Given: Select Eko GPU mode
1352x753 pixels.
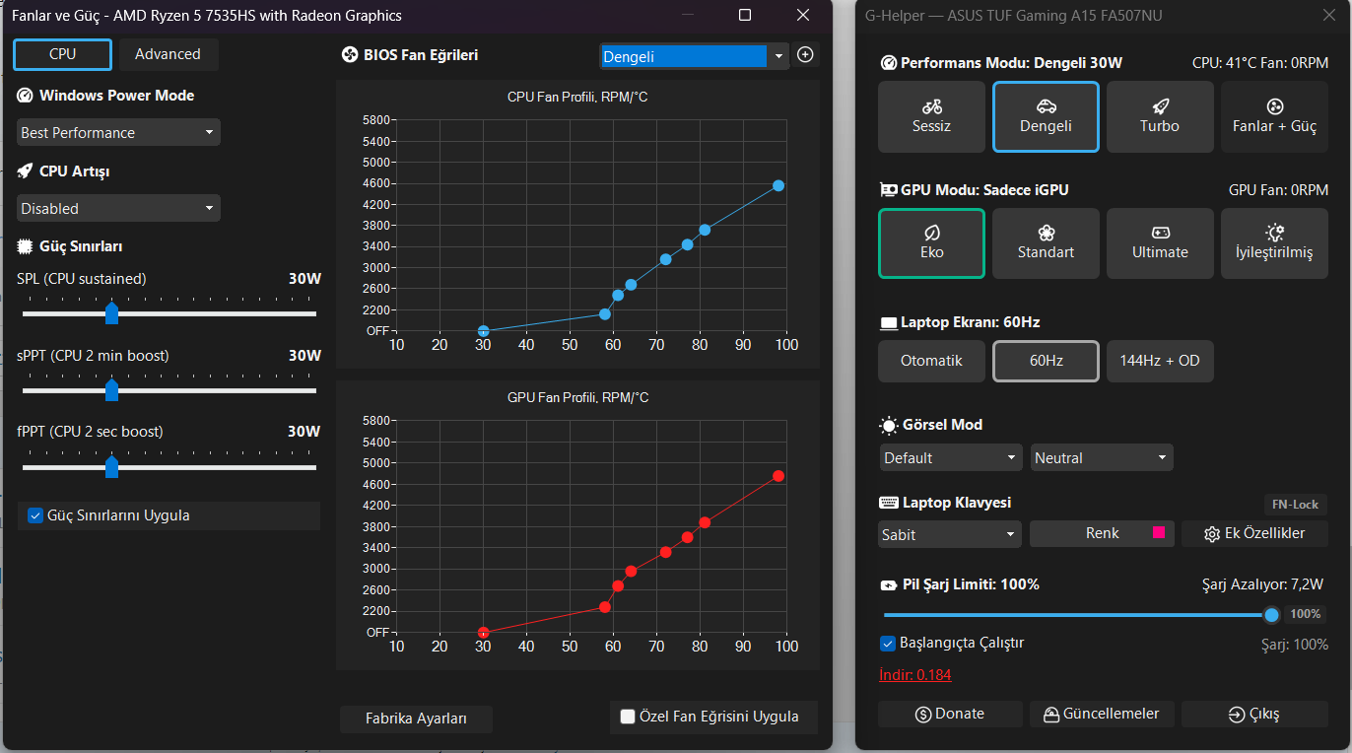Looking at the screenshot, I should coord(931,242).
